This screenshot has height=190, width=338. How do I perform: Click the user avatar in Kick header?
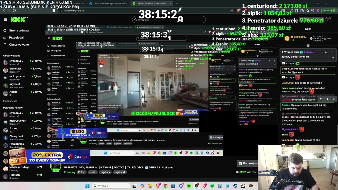tap(328, 20)
